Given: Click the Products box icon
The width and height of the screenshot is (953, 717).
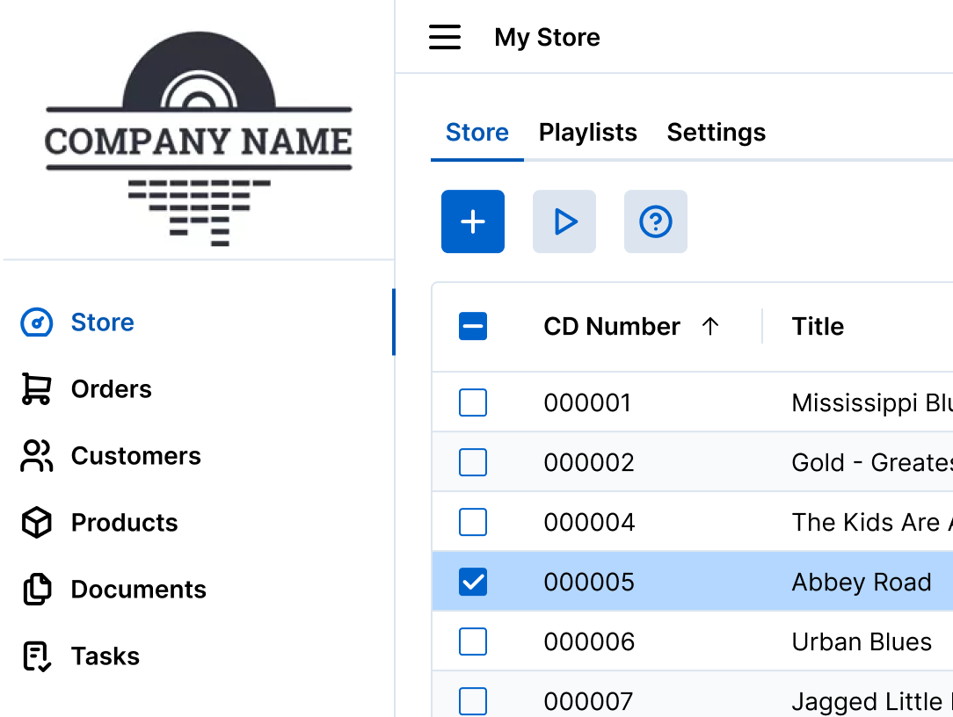Looking at the screenshot, I should pos(36,523).
